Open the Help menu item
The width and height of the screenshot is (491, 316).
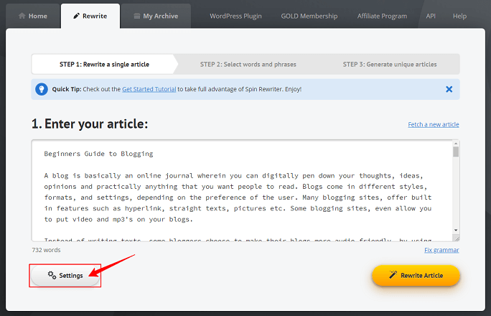pos(459,16)
